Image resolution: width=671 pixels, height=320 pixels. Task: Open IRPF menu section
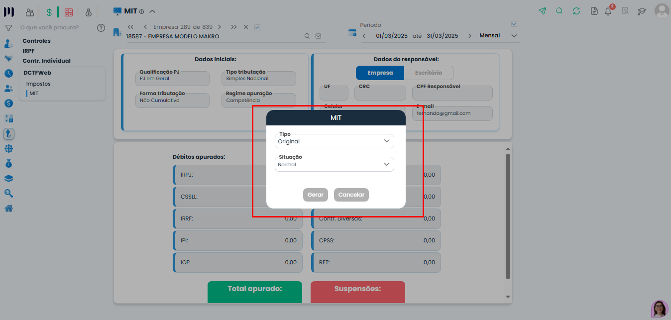tap(28, 51)
